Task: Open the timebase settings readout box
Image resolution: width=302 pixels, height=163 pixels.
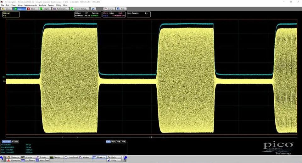Action: click(86, 14)
